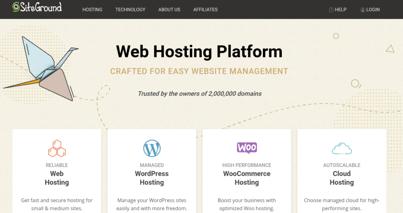Open the About Us menu

(169, 9)
